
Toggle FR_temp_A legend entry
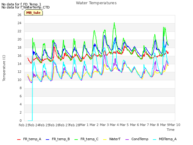[x=29, y=139]
